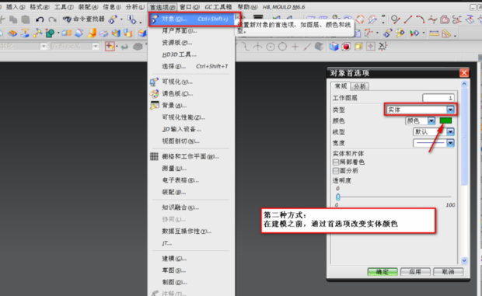The image size is (482, 296).
Task: Click the 应用 apply button
Action: coord(415,272)
